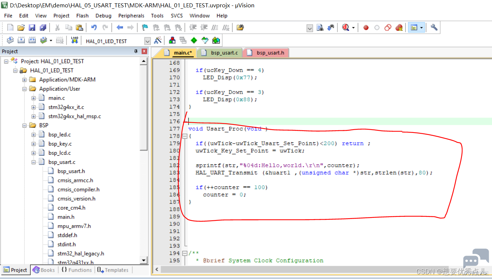Click the Download to flash LOAD icon
Viewport: 492px width, 279px height.
pos(75,40)
